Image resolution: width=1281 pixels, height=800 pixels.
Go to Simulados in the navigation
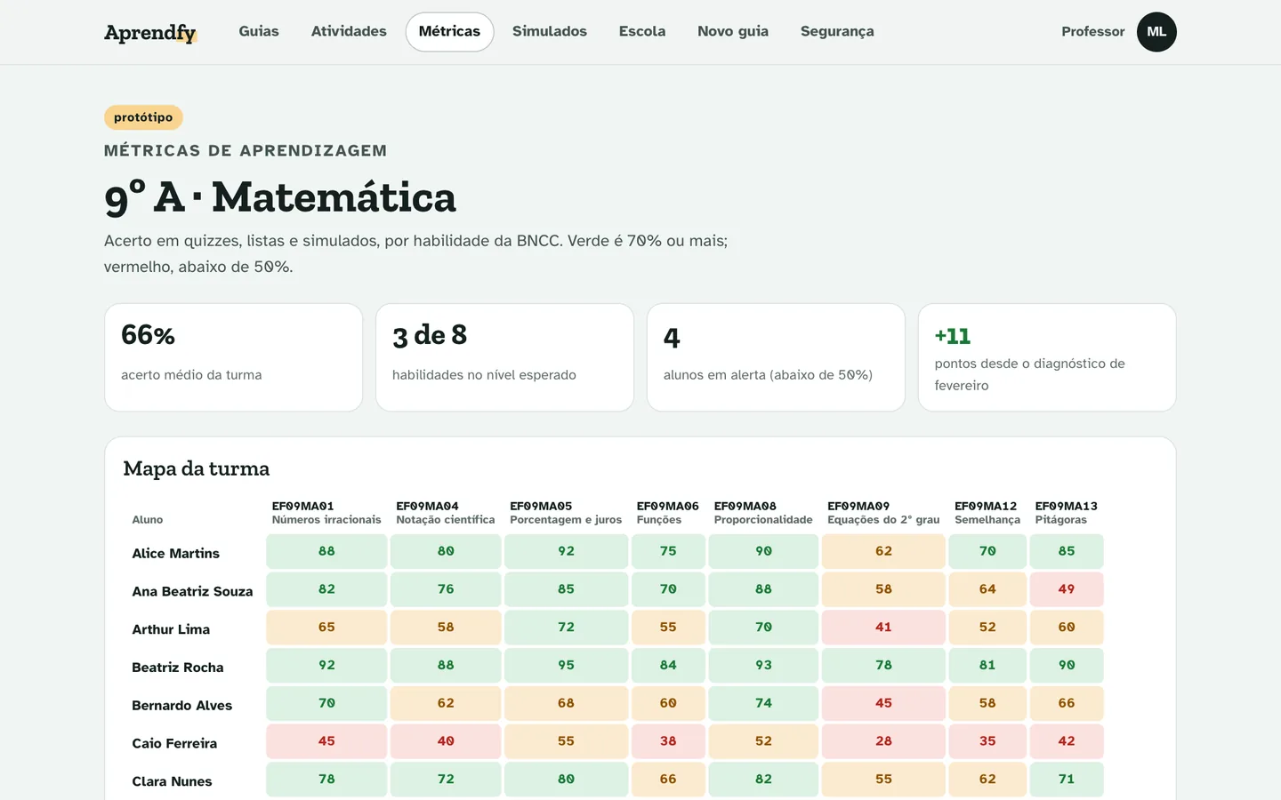point(550,32)
